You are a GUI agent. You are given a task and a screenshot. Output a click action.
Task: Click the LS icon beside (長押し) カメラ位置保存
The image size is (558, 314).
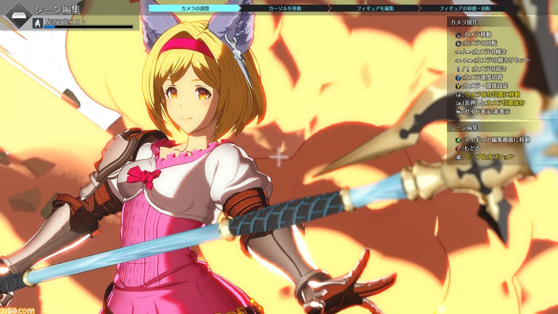458,103
